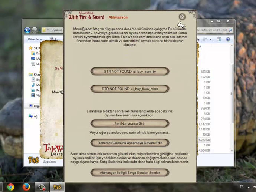Select the Kitaplıklar libraries icon in sidebar
Viewport: 256px width, 192px height.
point(30,75)
